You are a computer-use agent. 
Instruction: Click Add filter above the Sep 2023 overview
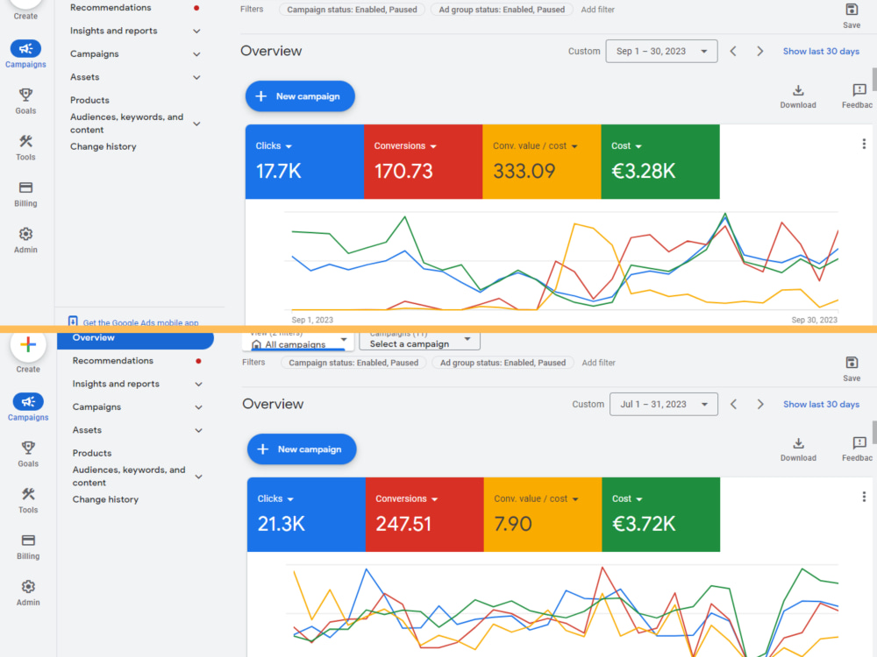(597, 10)
